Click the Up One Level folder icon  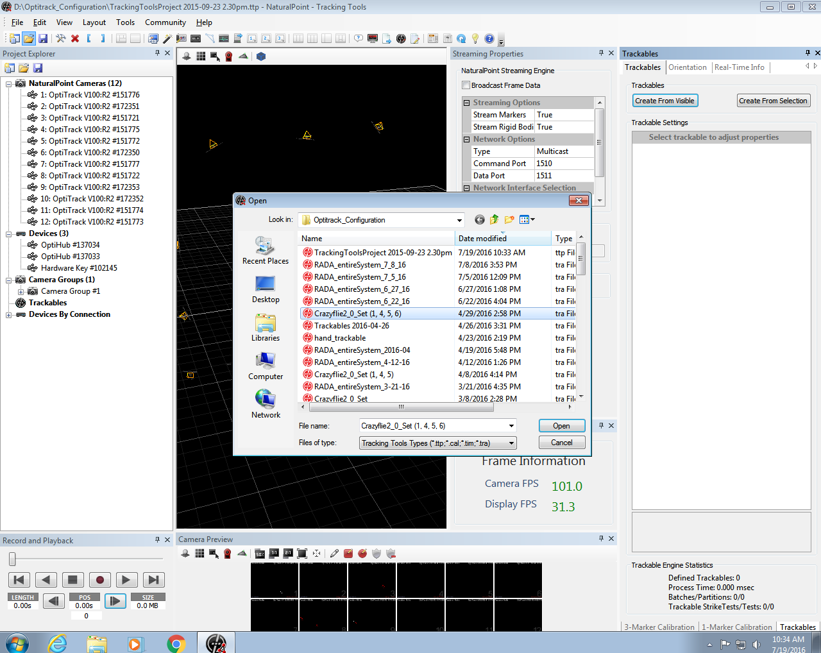pyautogui.click(x=495, y=220)
